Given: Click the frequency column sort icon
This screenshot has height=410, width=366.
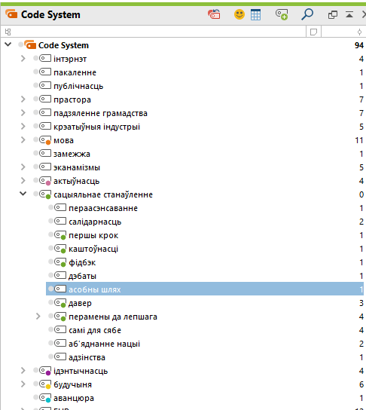Looking at the screenshot, I should (359, 32).
